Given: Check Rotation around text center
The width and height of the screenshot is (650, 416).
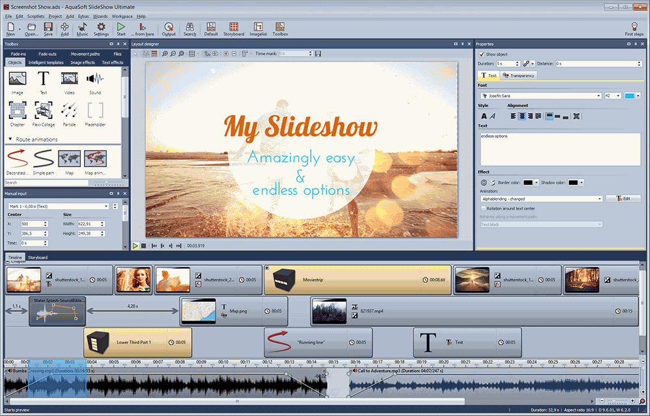Looking at the screenshot, I should coord(484,207).
